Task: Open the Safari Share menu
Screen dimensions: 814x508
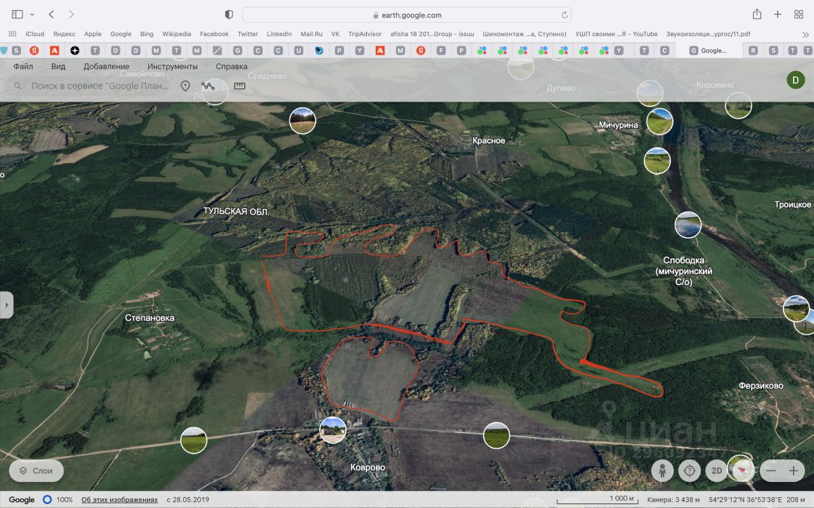Action: click(x=757, y=15)
